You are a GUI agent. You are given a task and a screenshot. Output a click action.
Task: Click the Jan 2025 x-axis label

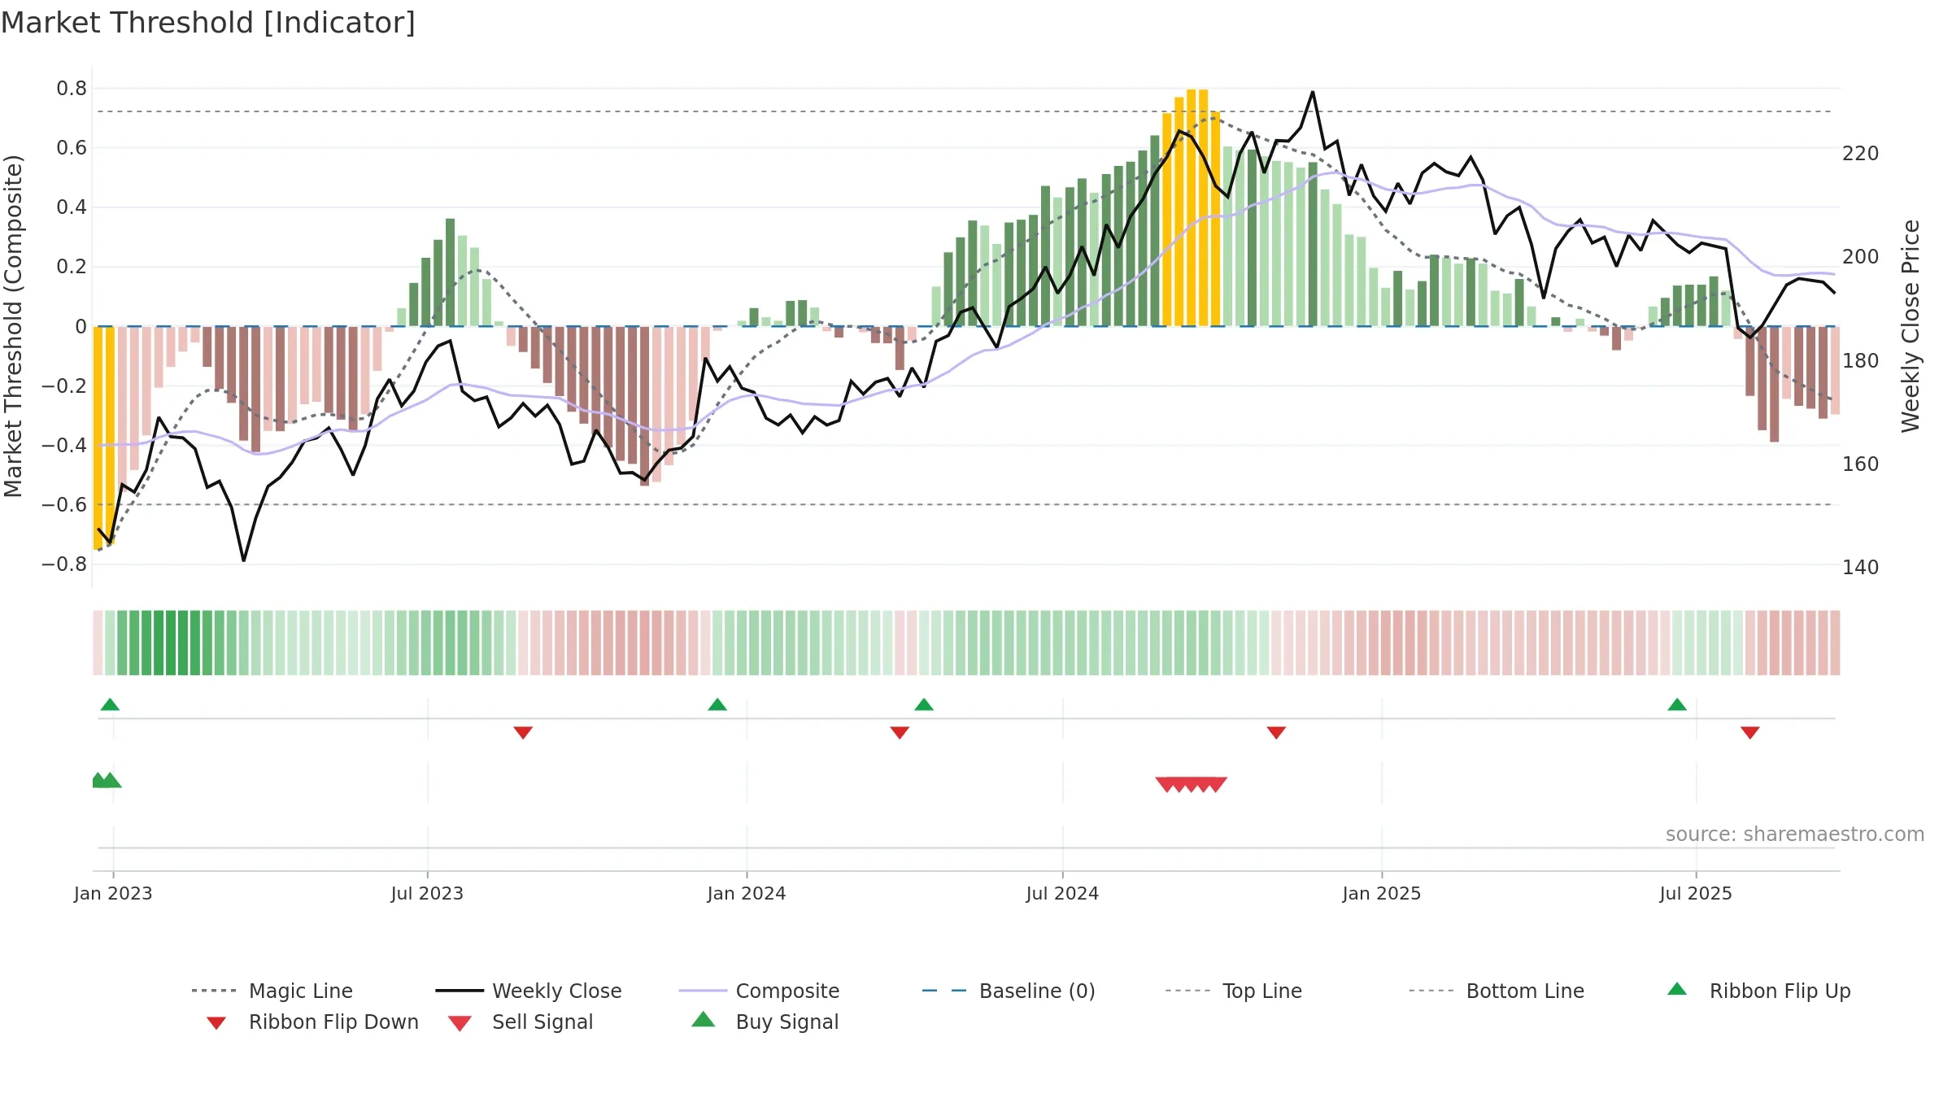pyautogui.click(x=1382, y=893)
